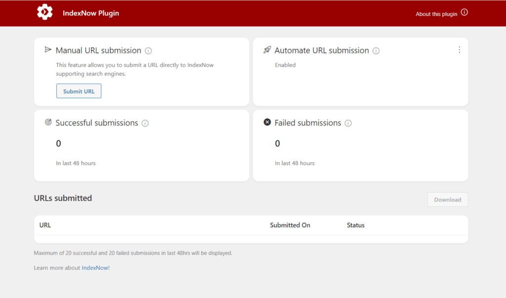Click the IndexNow Plugin gear logo
This screenshot has height=298, width=506.
tap(44, 12)
